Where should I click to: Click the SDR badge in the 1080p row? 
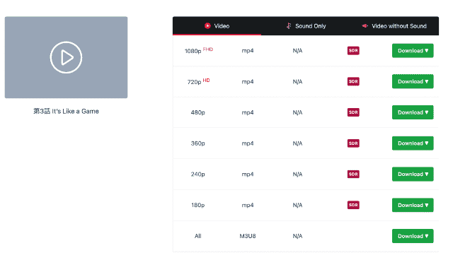[x=353, y=50]
